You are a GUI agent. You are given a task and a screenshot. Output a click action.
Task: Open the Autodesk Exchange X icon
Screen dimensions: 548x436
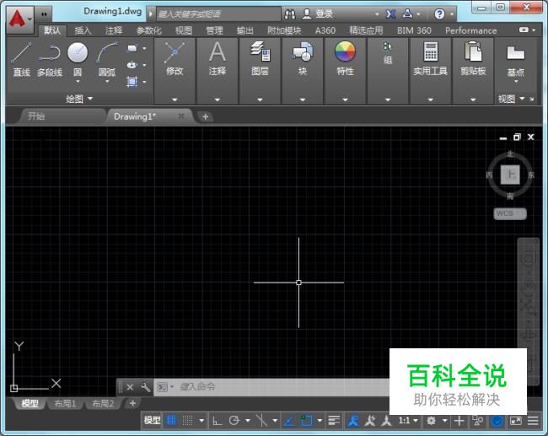390,14
